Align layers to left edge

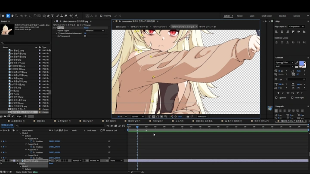pos(276,31)
